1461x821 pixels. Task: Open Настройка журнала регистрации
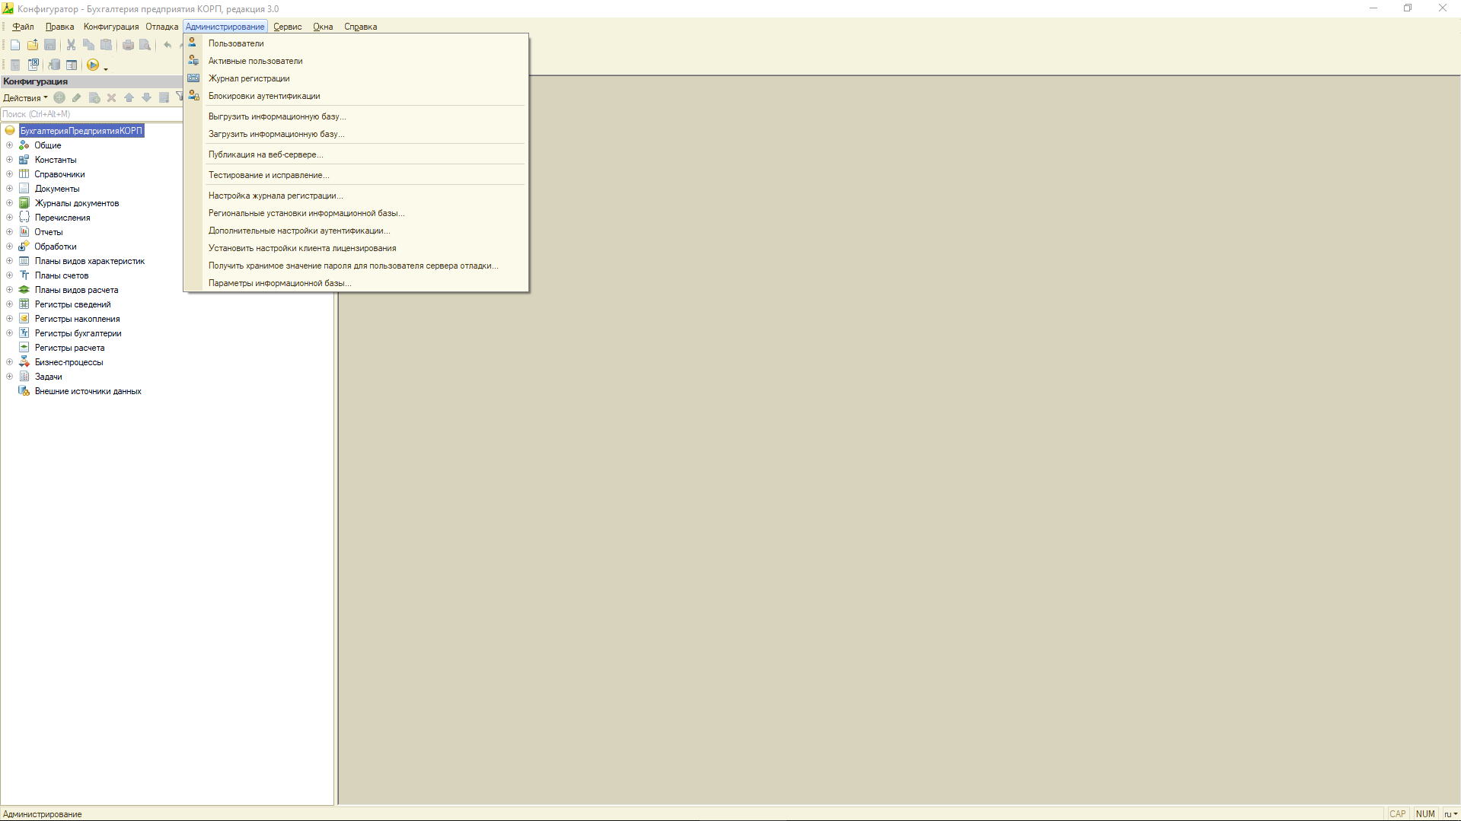click(x=356, y=196)
